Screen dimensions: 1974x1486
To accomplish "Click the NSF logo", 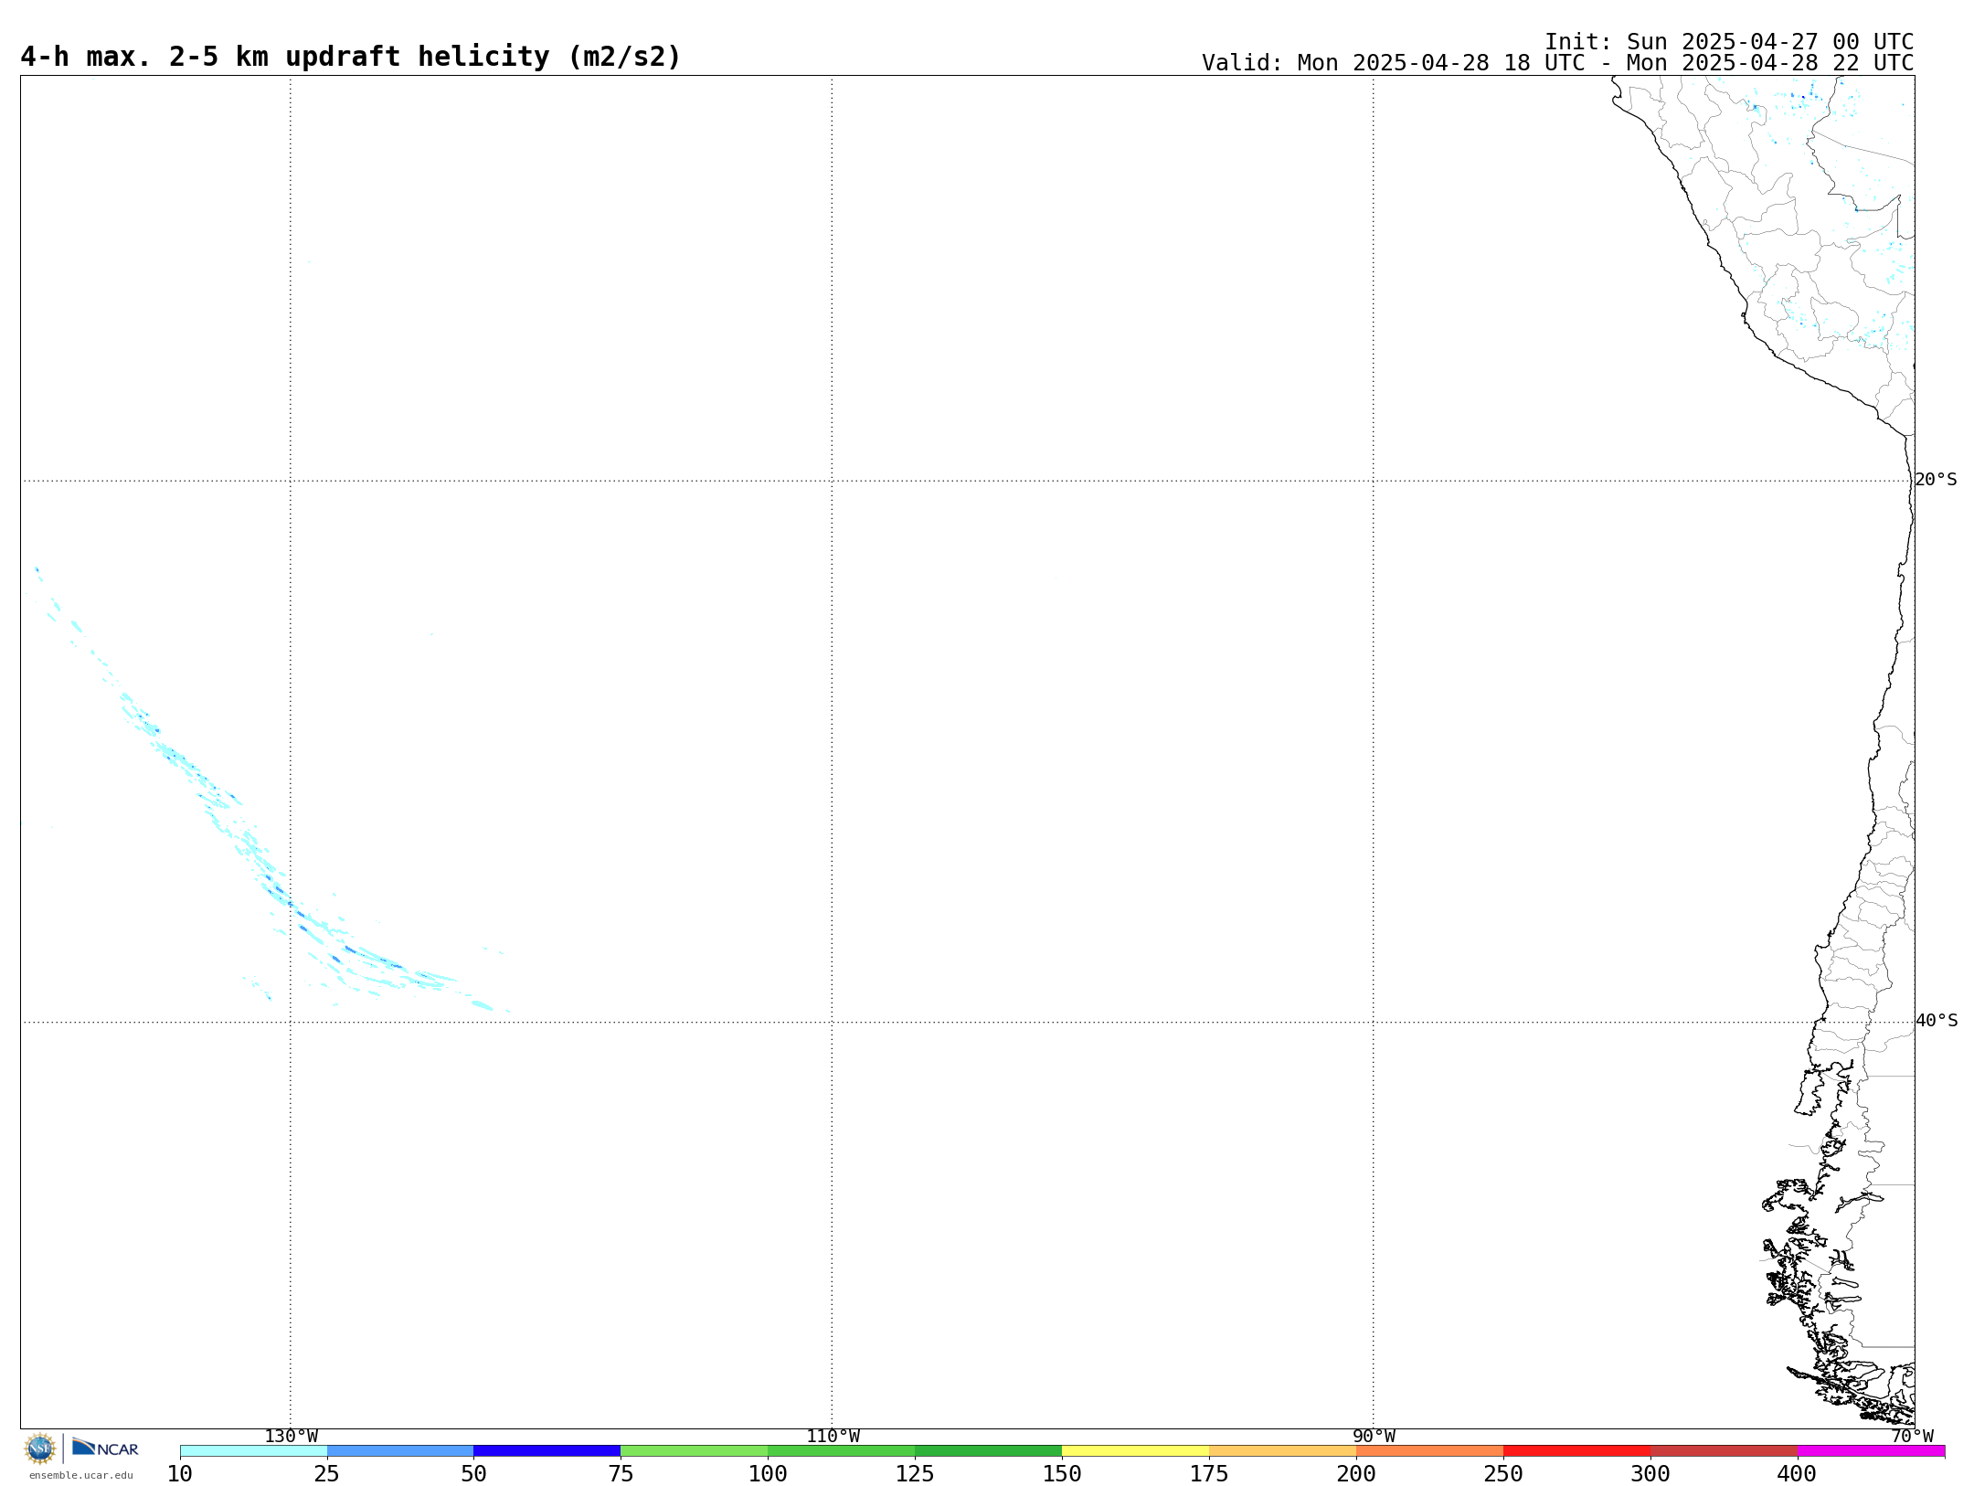I will click(x=40, y=1449).
